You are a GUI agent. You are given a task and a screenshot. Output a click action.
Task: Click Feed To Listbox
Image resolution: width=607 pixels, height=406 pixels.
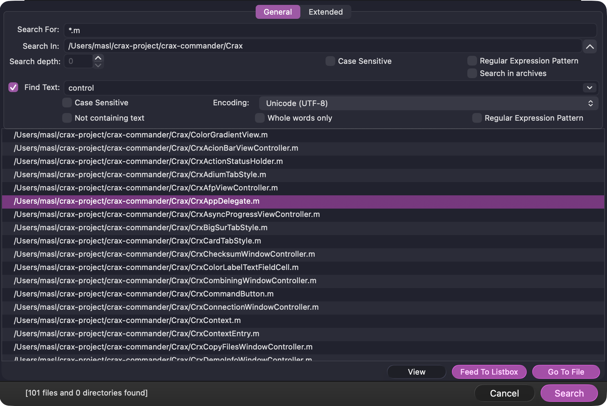click(489, 371)
